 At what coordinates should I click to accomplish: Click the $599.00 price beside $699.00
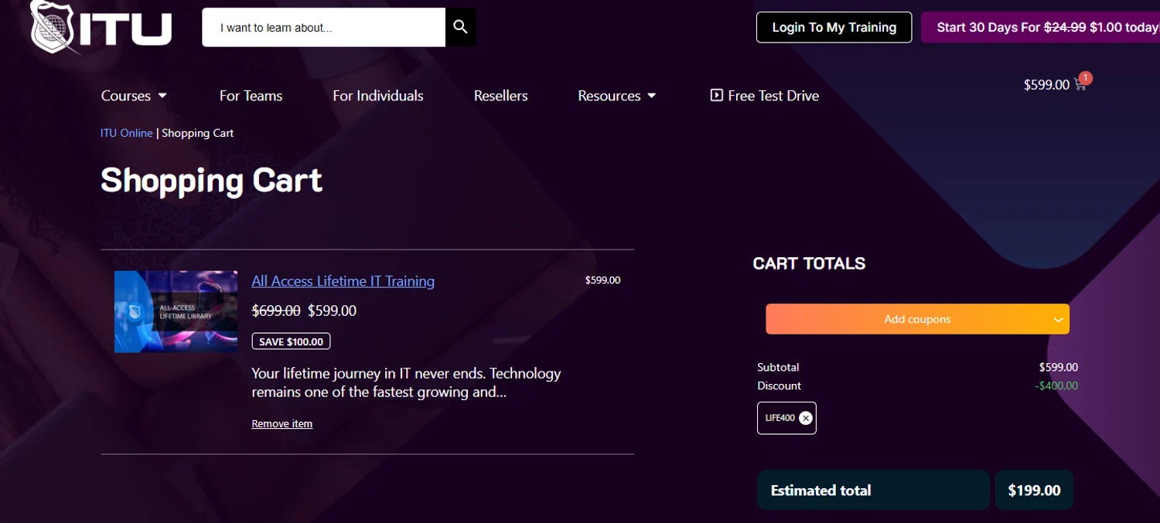pos(333,311)
